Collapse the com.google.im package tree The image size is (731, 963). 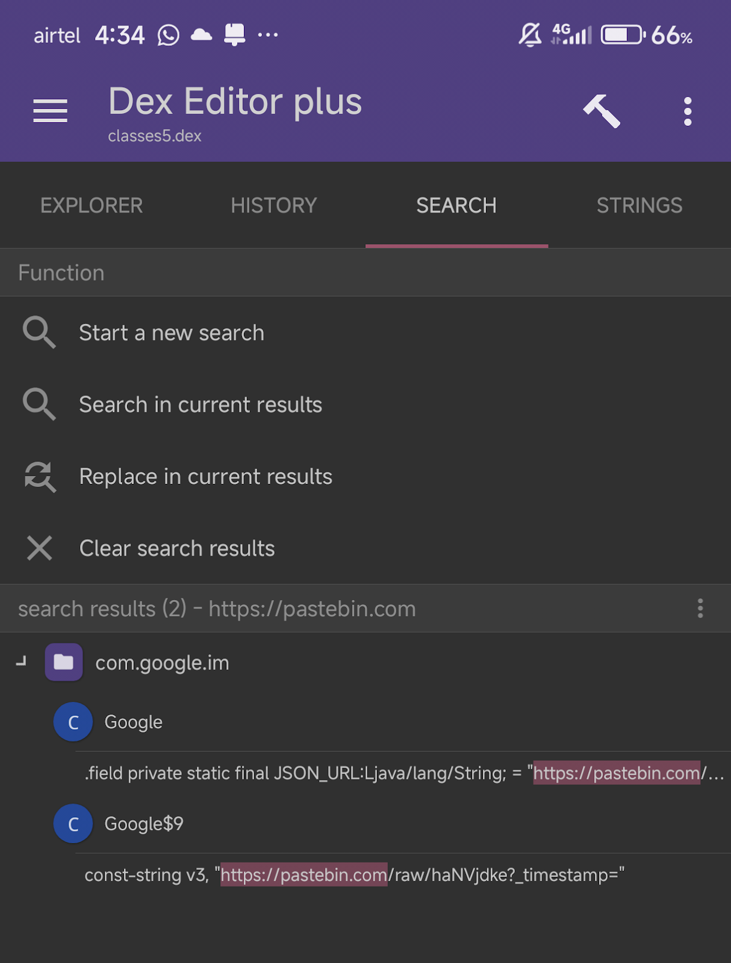(x=22, y=662)
